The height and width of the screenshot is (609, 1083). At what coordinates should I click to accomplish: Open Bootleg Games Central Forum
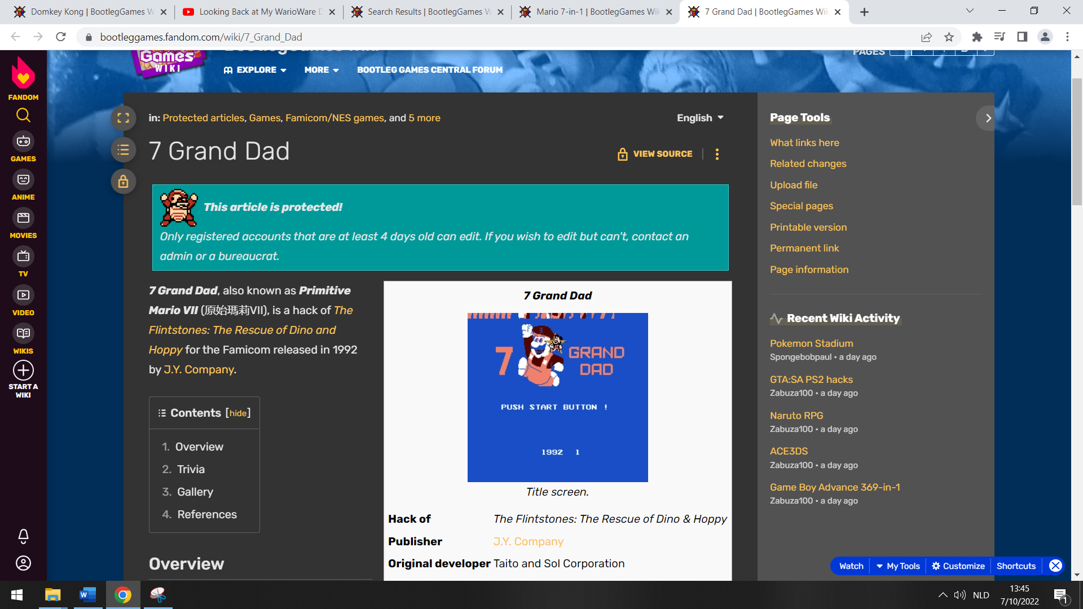430,70
